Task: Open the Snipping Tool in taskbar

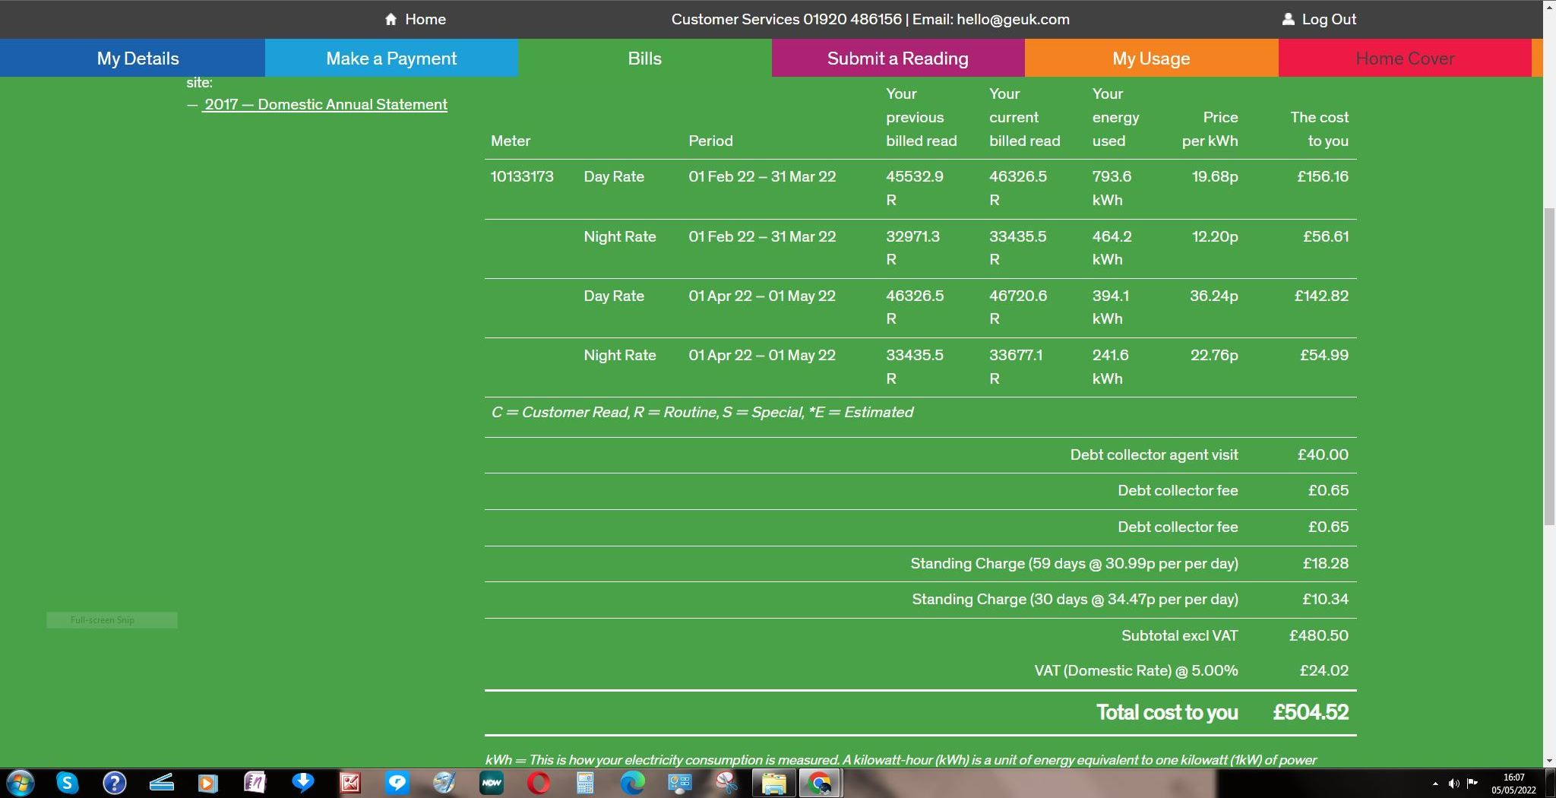Action: point(726,783)
